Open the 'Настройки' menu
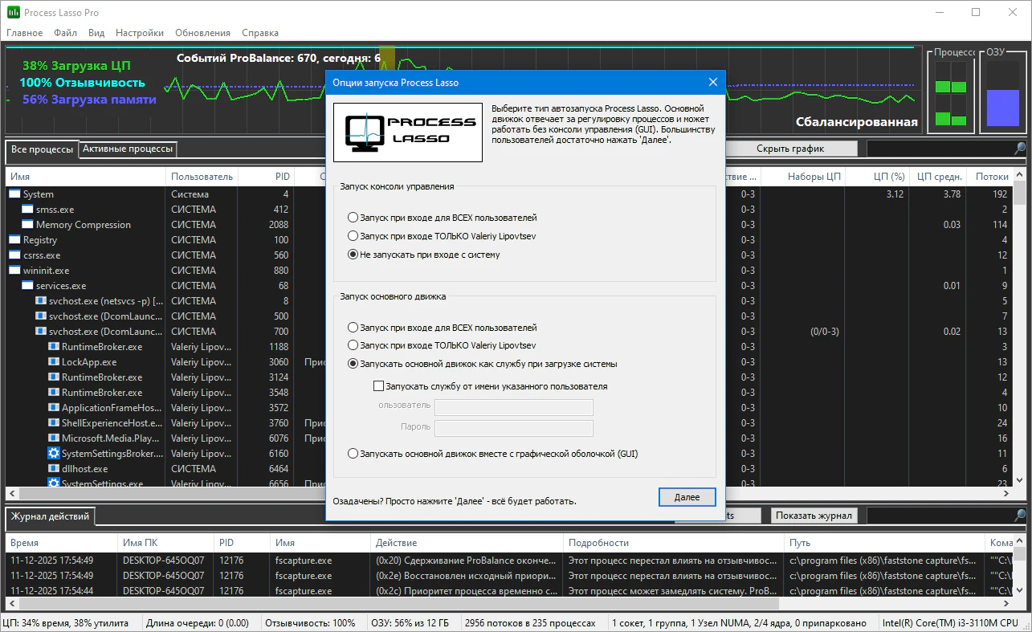The height and width of the screenshot is (632, 1032). click(x=139, y=33)
